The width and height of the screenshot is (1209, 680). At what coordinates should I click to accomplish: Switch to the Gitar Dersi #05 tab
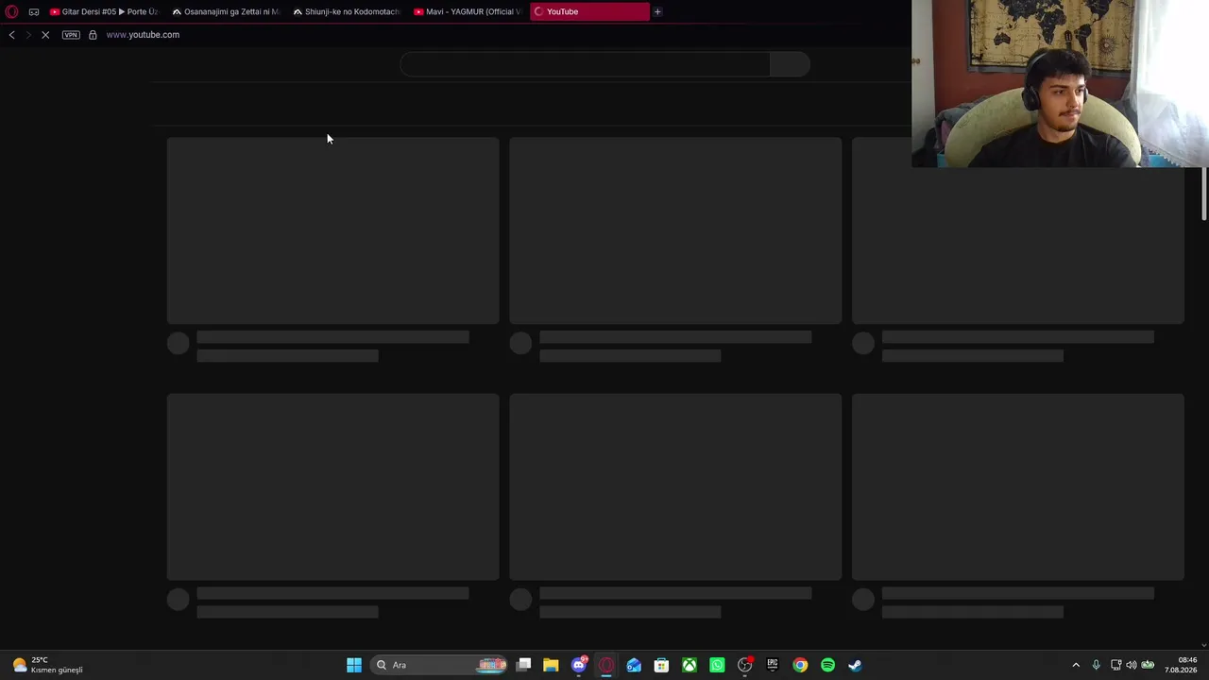(104, 11)
